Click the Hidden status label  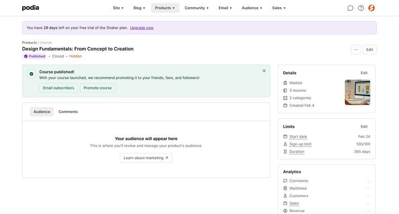pos(75,56)
